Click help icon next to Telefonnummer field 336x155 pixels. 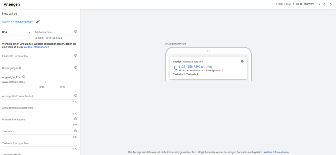76,32
